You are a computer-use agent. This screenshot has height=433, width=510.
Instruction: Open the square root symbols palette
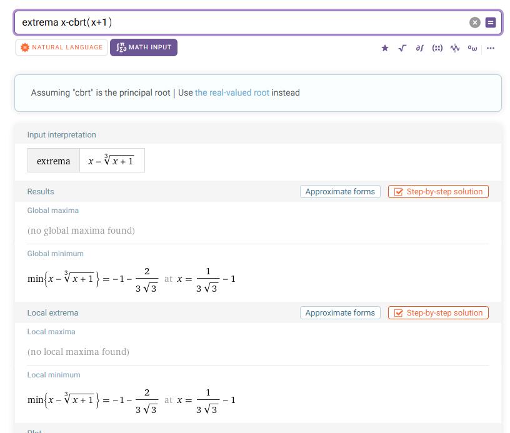(x=402, y=48)
